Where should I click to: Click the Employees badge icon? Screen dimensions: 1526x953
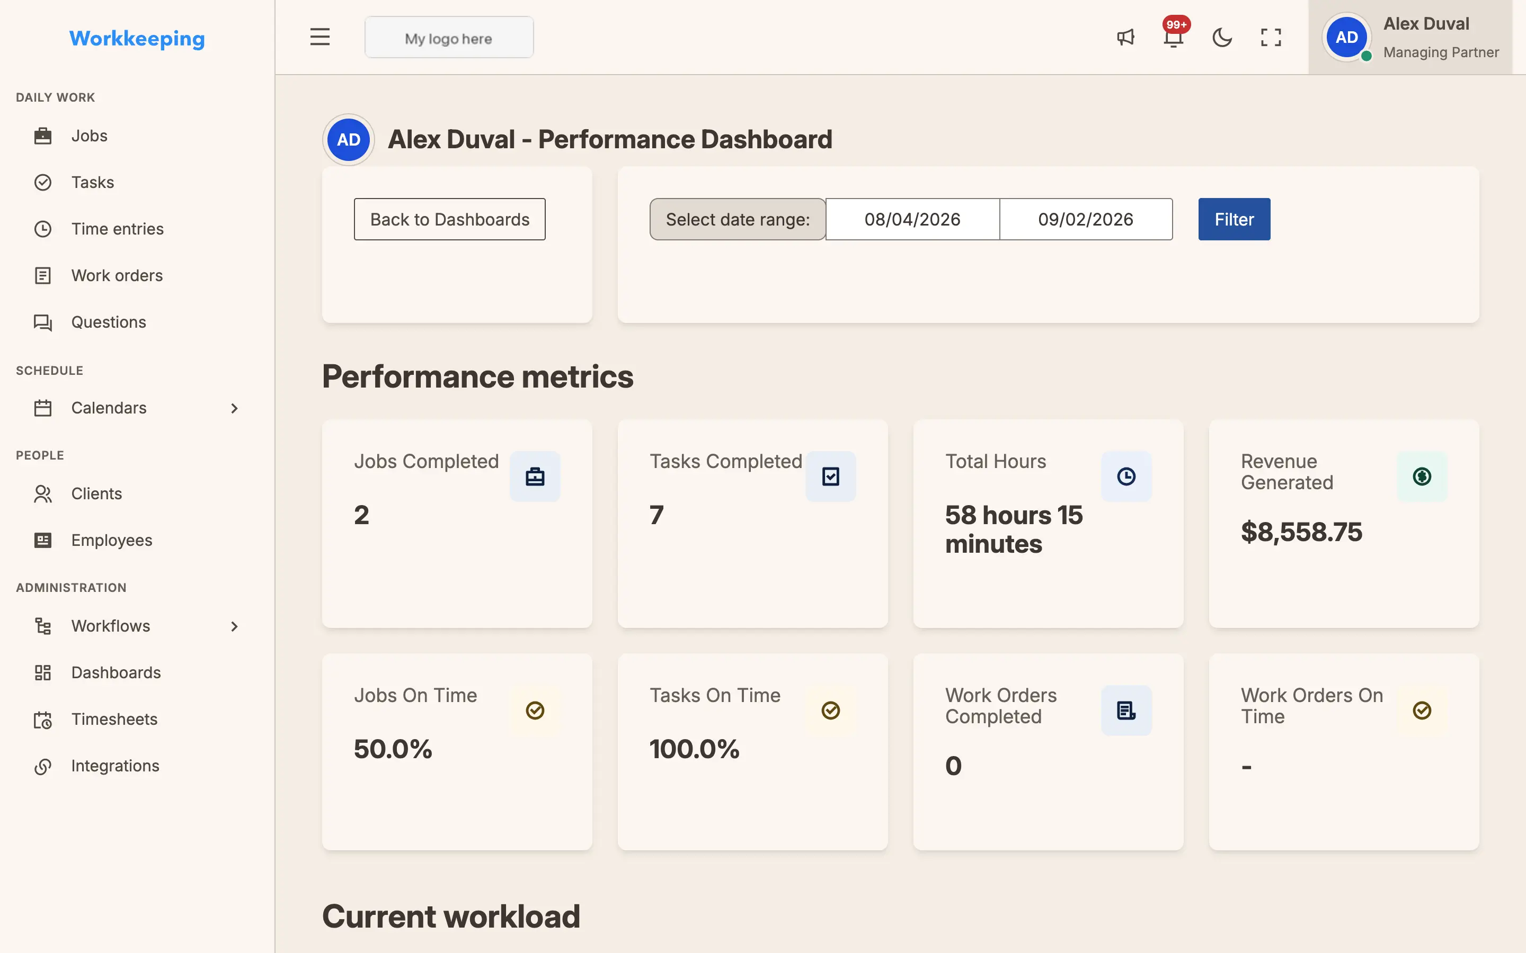(x=43, y=540)
